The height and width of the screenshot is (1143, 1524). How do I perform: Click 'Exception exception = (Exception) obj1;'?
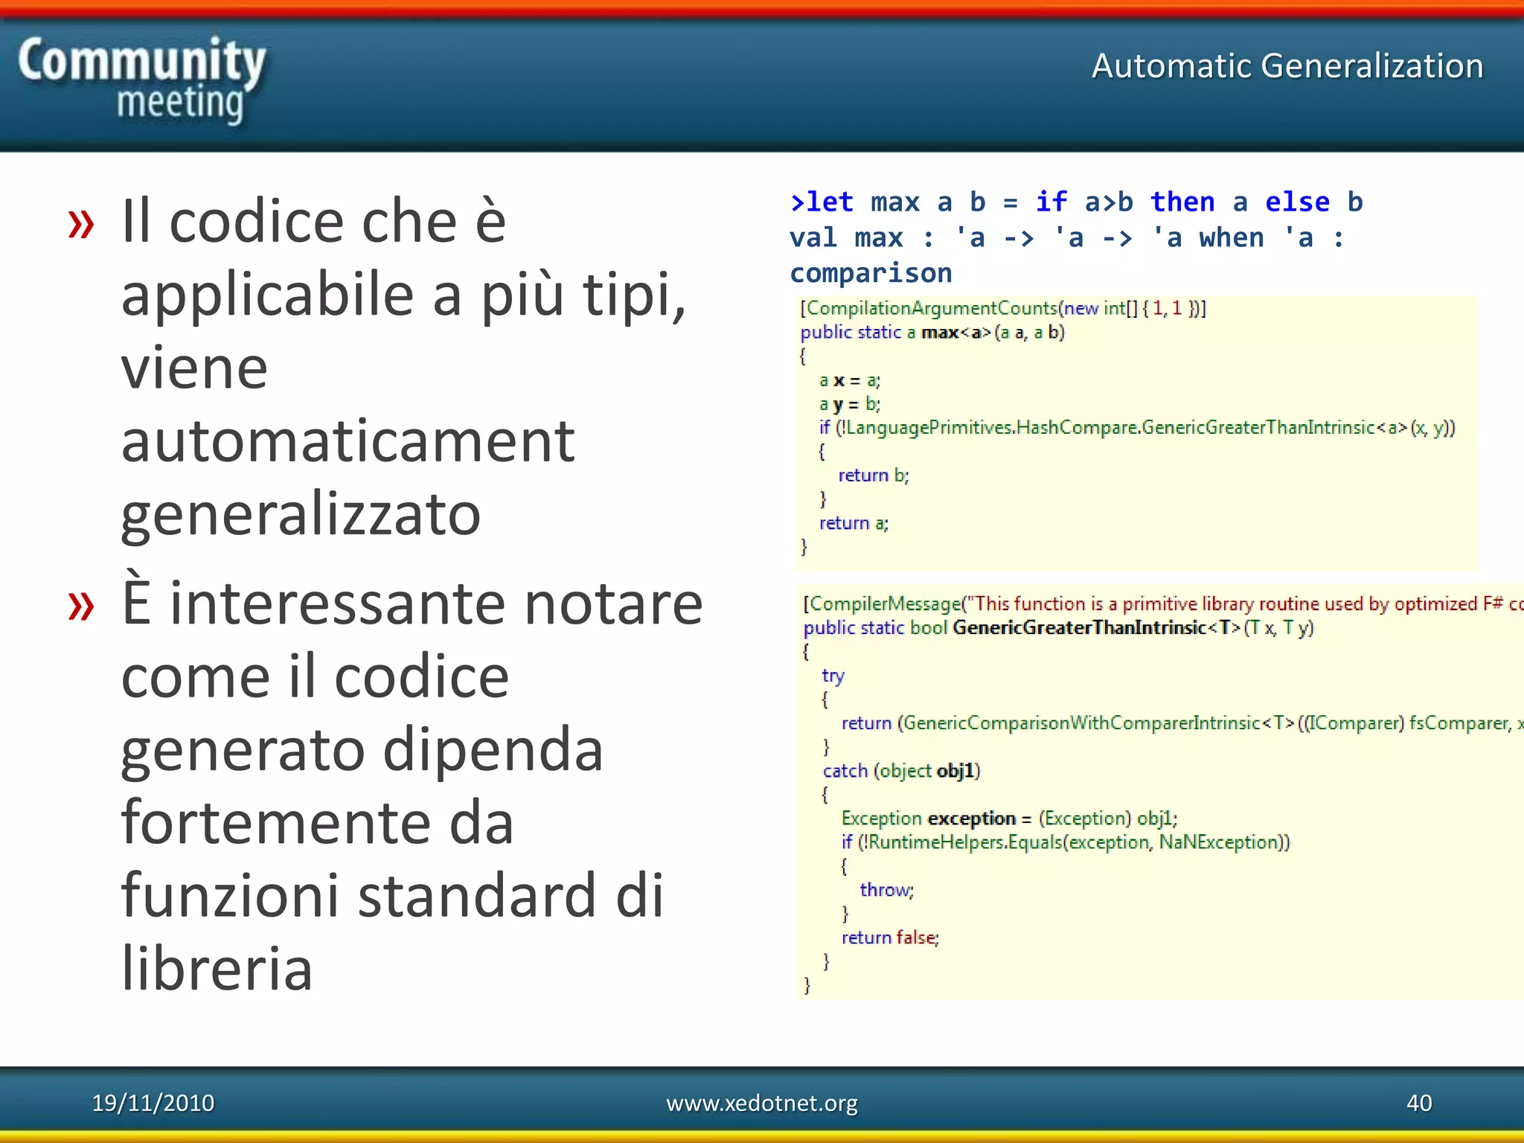(1009, 818)
